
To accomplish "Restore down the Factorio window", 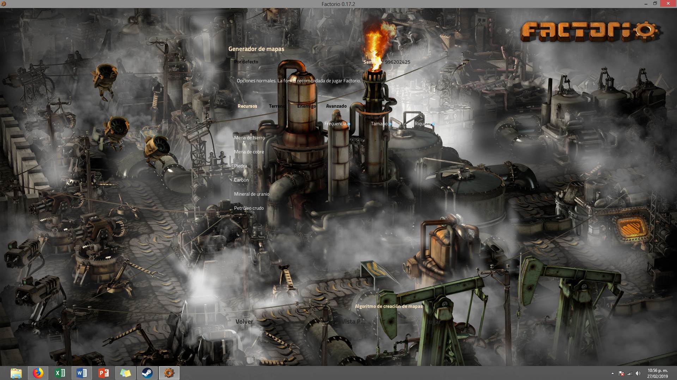I will pos(655,4).
